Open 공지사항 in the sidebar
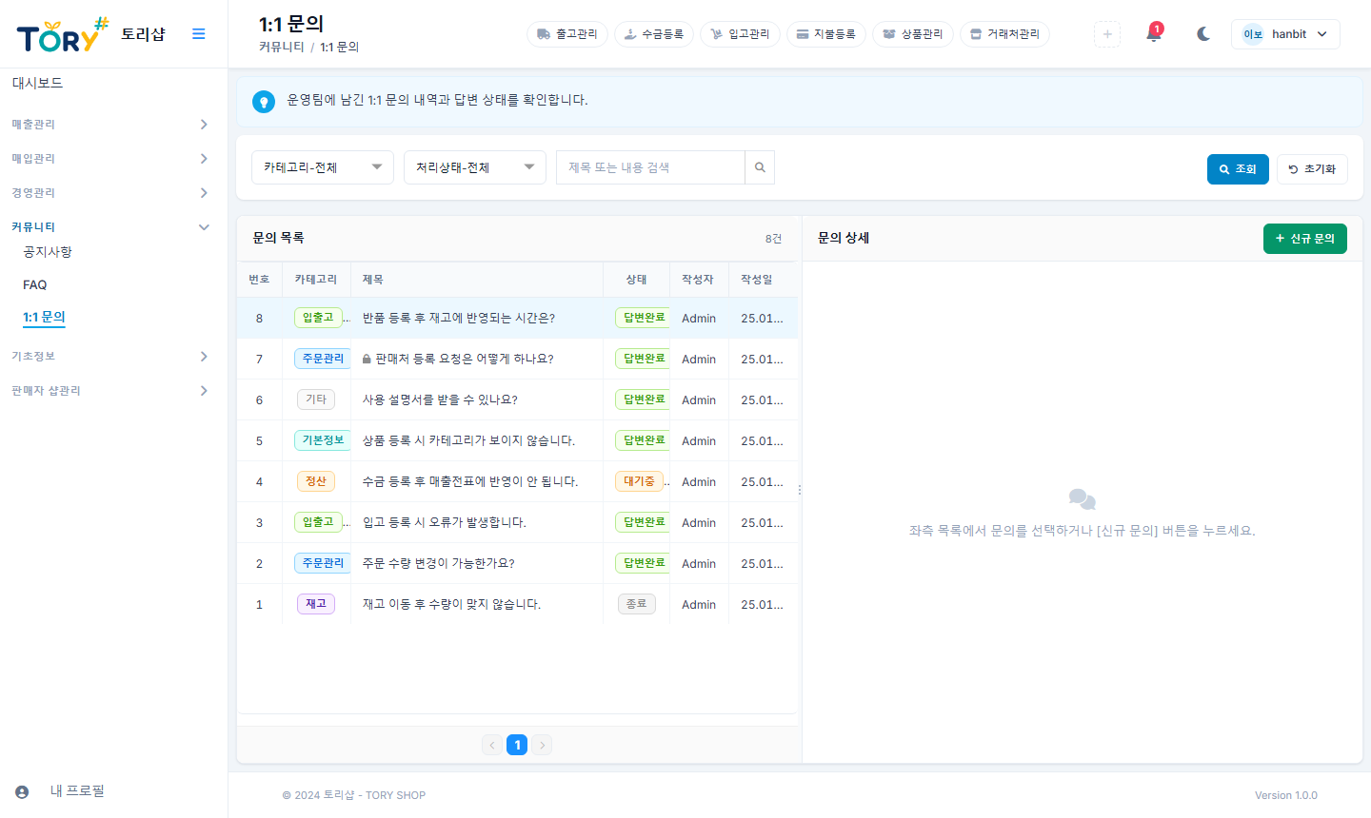 click(48, 252)
